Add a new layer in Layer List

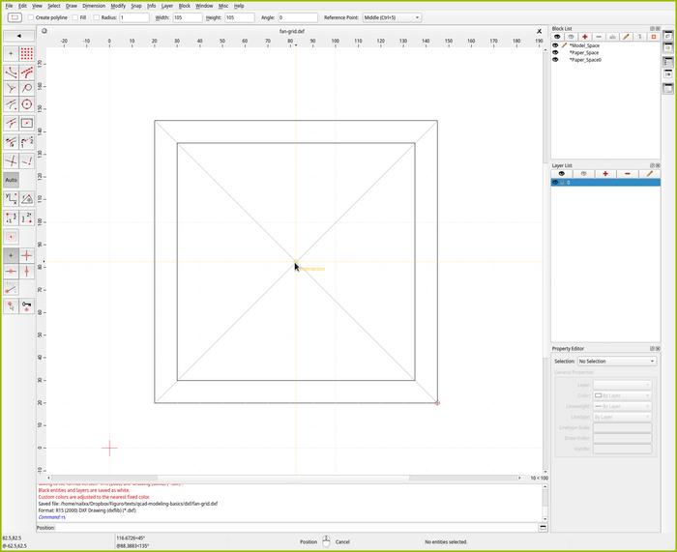[605, 173]
